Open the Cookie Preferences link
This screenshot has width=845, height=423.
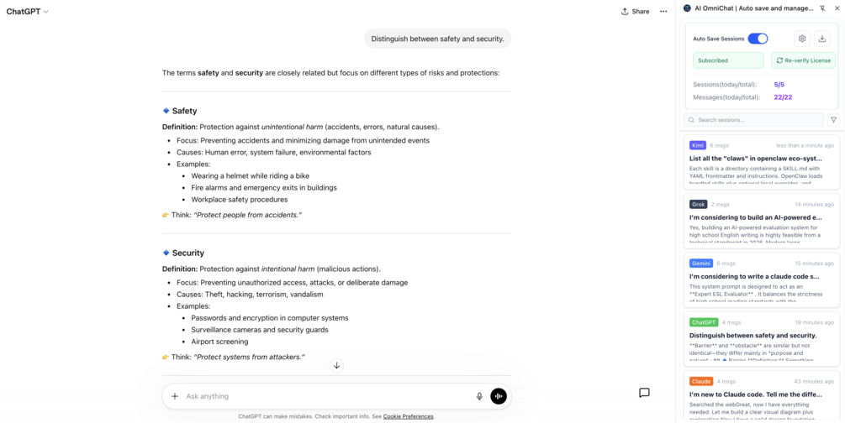tap(408, 416)
